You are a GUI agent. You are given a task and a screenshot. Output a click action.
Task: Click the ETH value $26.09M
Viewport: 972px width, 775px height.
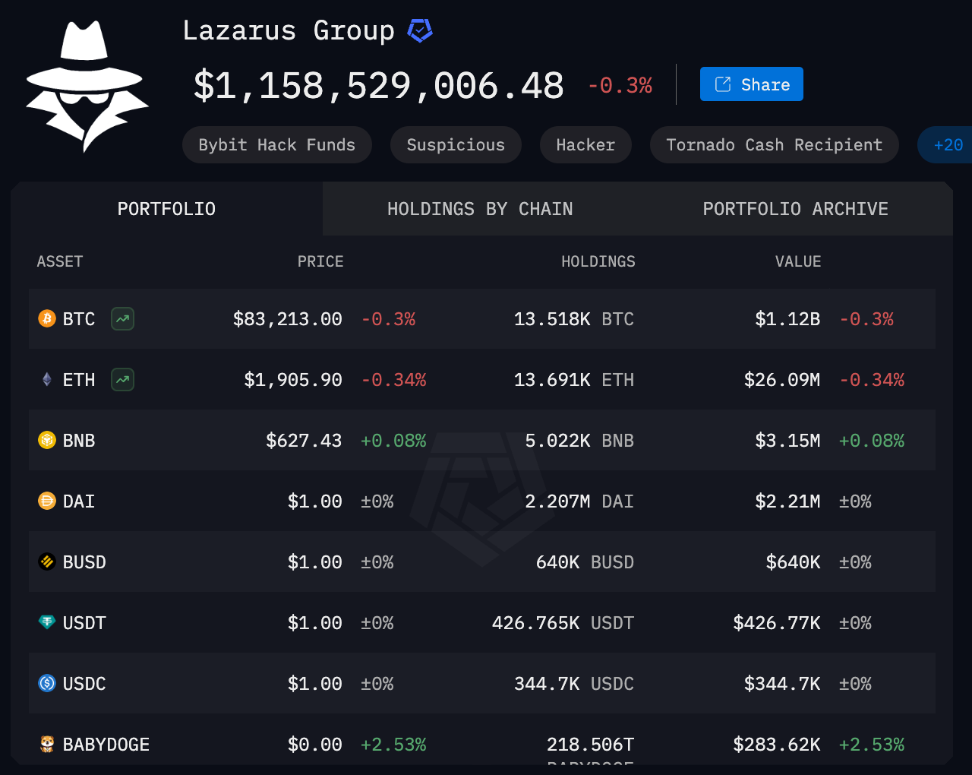pyautogui.click(x=782, y=380)
